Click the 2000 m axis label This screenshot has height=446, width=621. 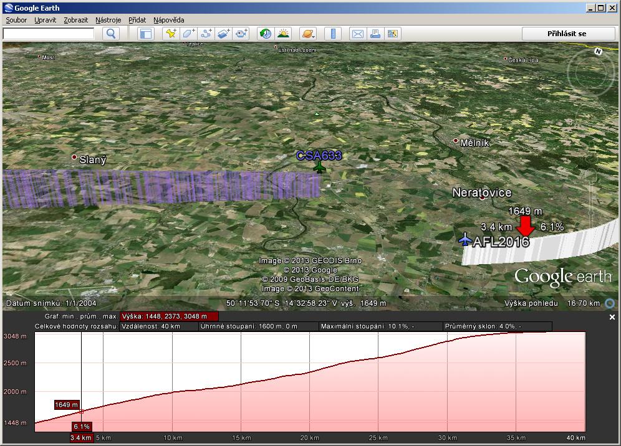pyautogui.click(x=15, y=392)
